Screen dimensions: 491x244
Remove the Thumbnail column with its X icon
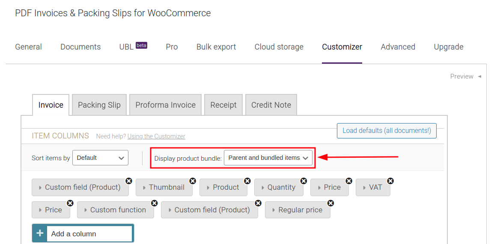click(x=193, y=181)
